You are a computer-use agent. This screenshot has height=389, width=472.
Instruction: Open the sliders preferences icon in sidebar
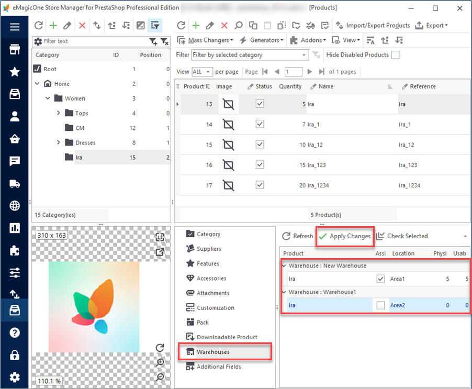[x=15, y=272]
